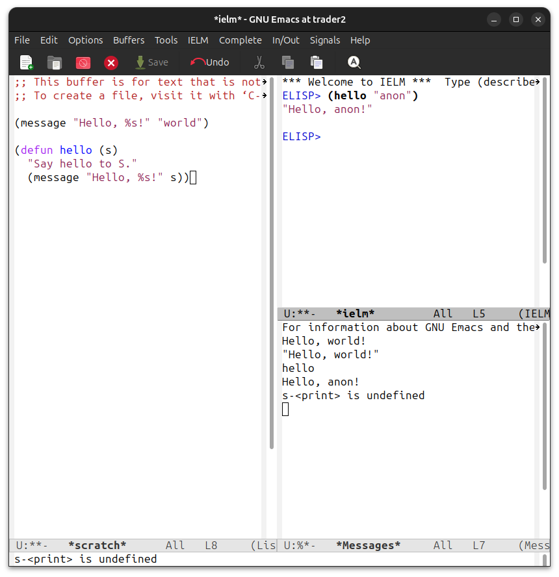
Task: Click the Undo toolbar button
Action: (210, 62)
